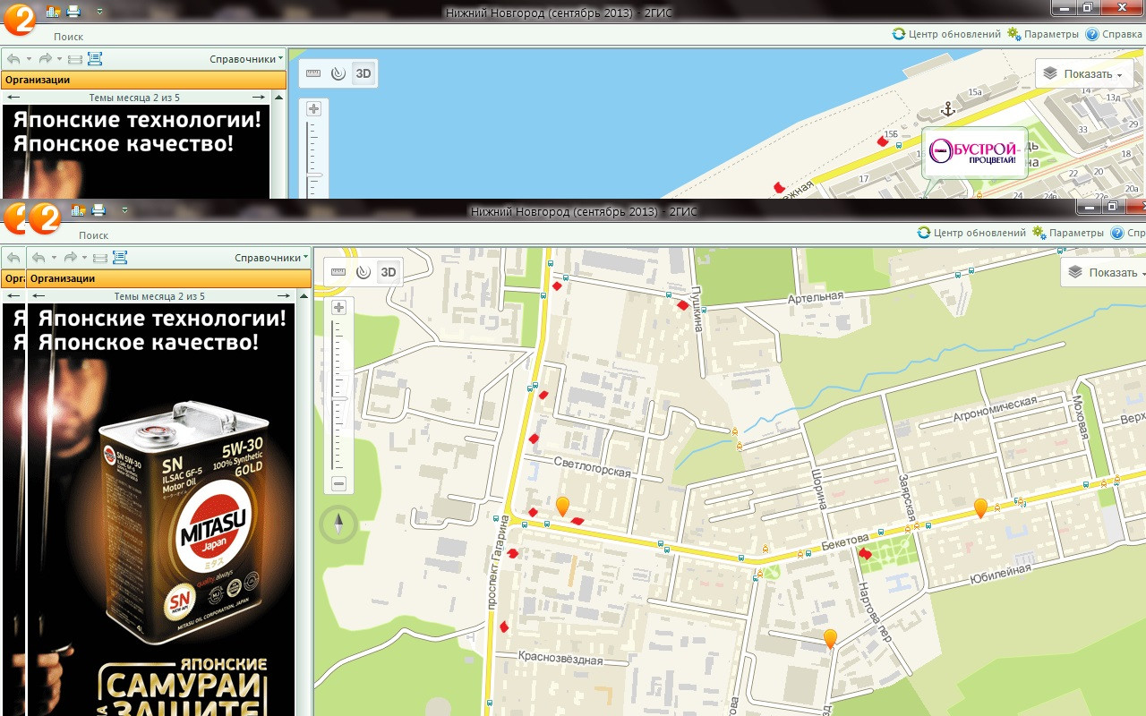Show previous monthly theme in upper window
Image resolution: width=1146 pixels, height=716 pixels.
point(13,98)
